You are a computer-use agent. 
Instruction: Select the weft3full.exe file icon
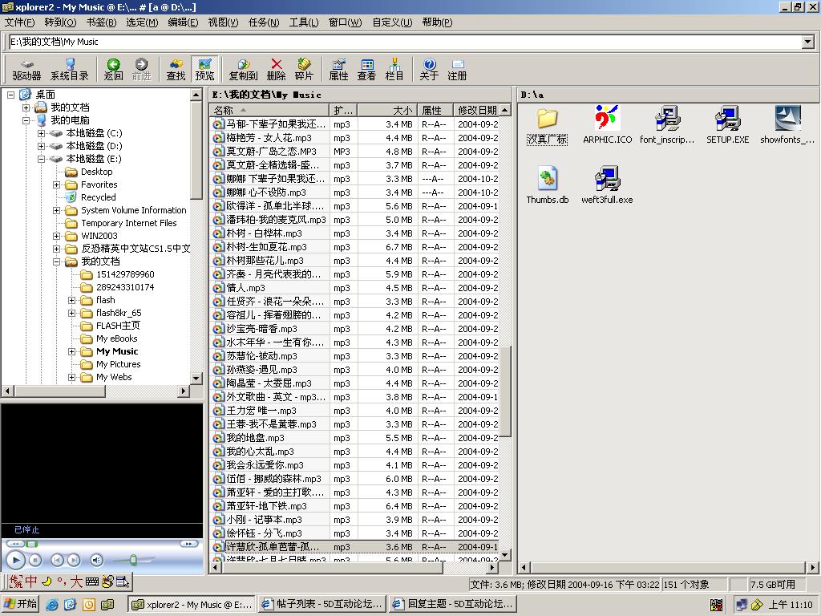tap(608, 184)
